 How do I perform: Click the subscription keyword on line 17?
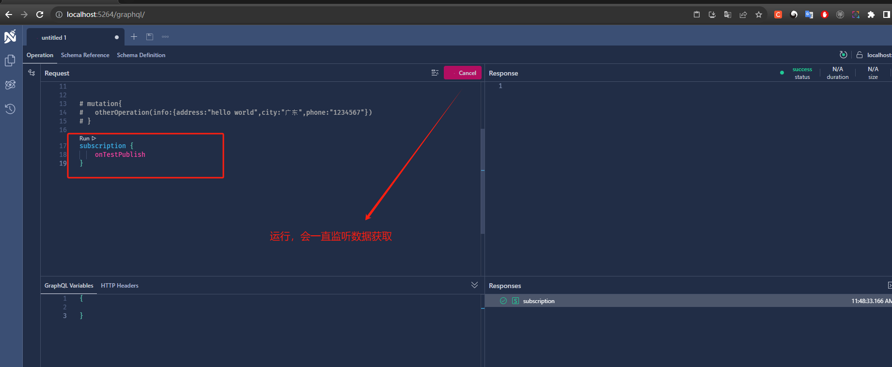pos(103,146)
